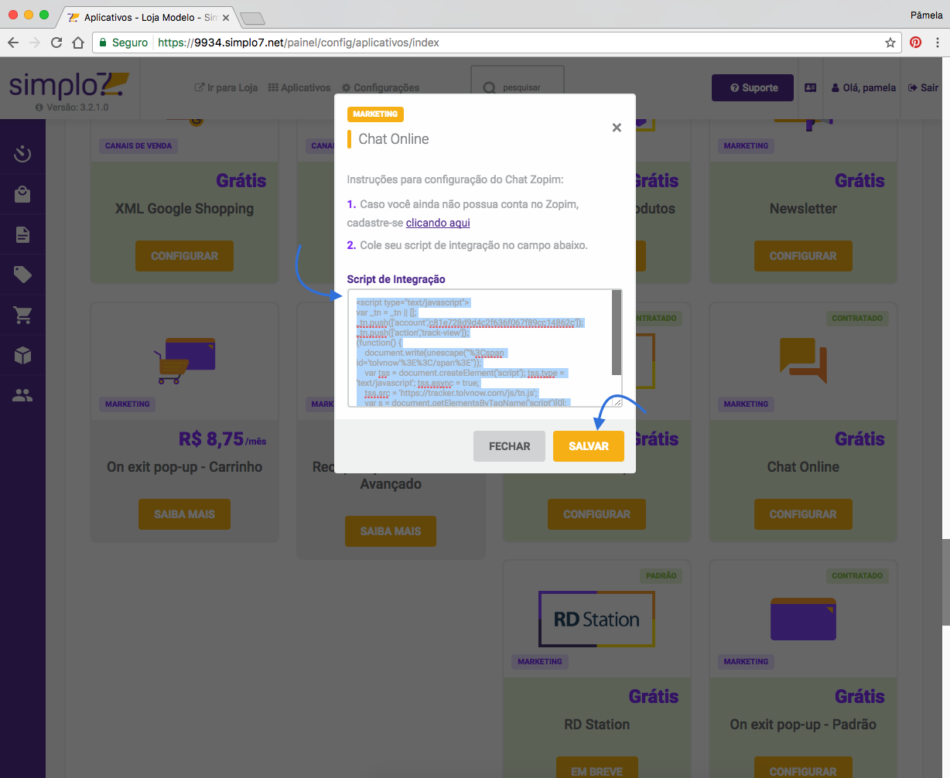This screenshot has width=950, height=778.
Task: Configure the Newsletter app
Action: [x=803, y=256]
